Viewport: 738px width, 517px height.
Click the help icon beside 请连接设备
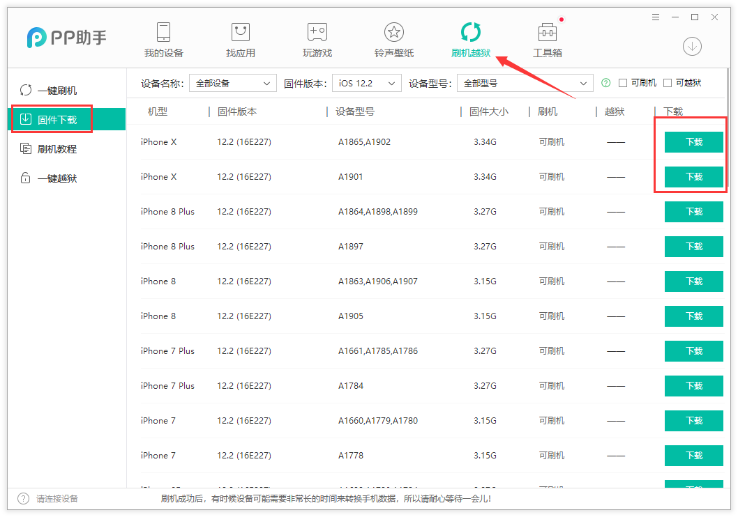coord(23,499)
